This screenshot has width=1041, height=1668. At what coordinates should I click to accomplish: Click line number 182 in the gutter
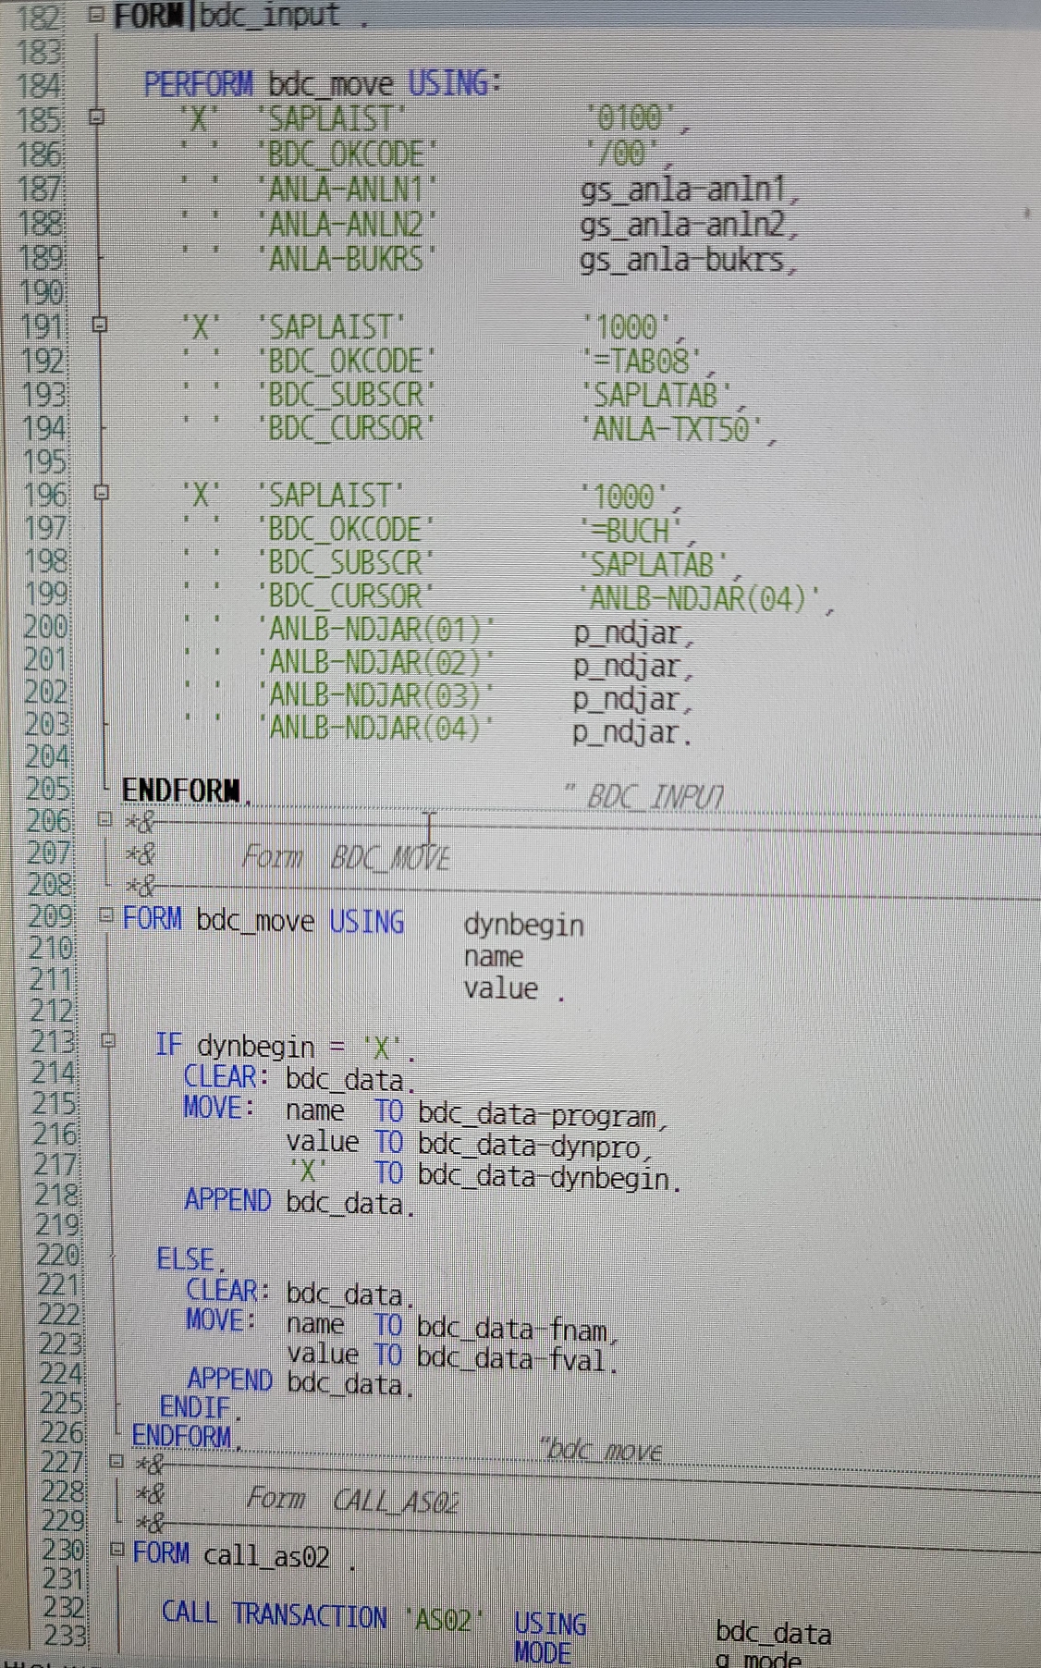tap(37, 17)
